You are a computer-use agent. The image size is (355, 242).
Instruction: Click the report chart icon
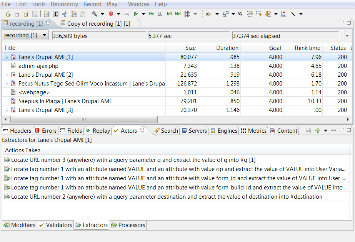[284, 14]
